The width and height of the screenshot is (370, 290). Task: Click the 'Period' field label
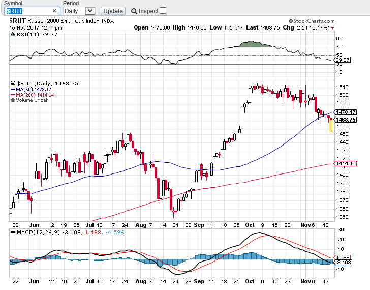71,3
